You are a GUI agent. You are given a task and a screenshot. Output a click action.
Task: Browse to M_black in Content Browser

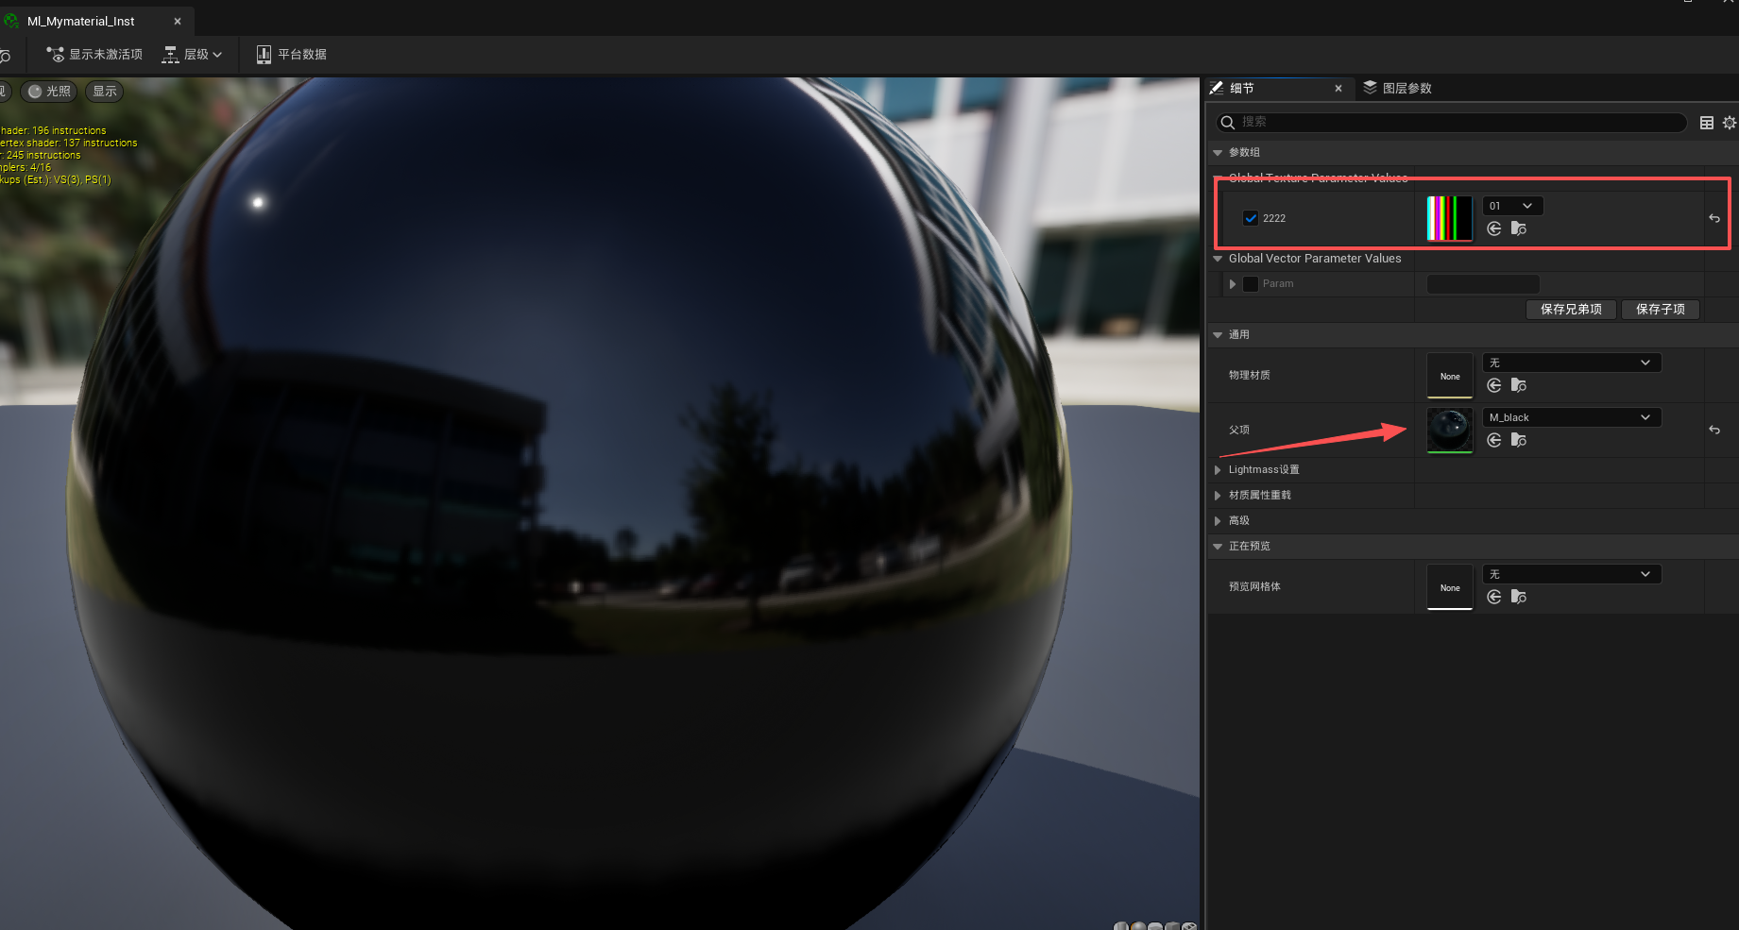point(1519,440)
